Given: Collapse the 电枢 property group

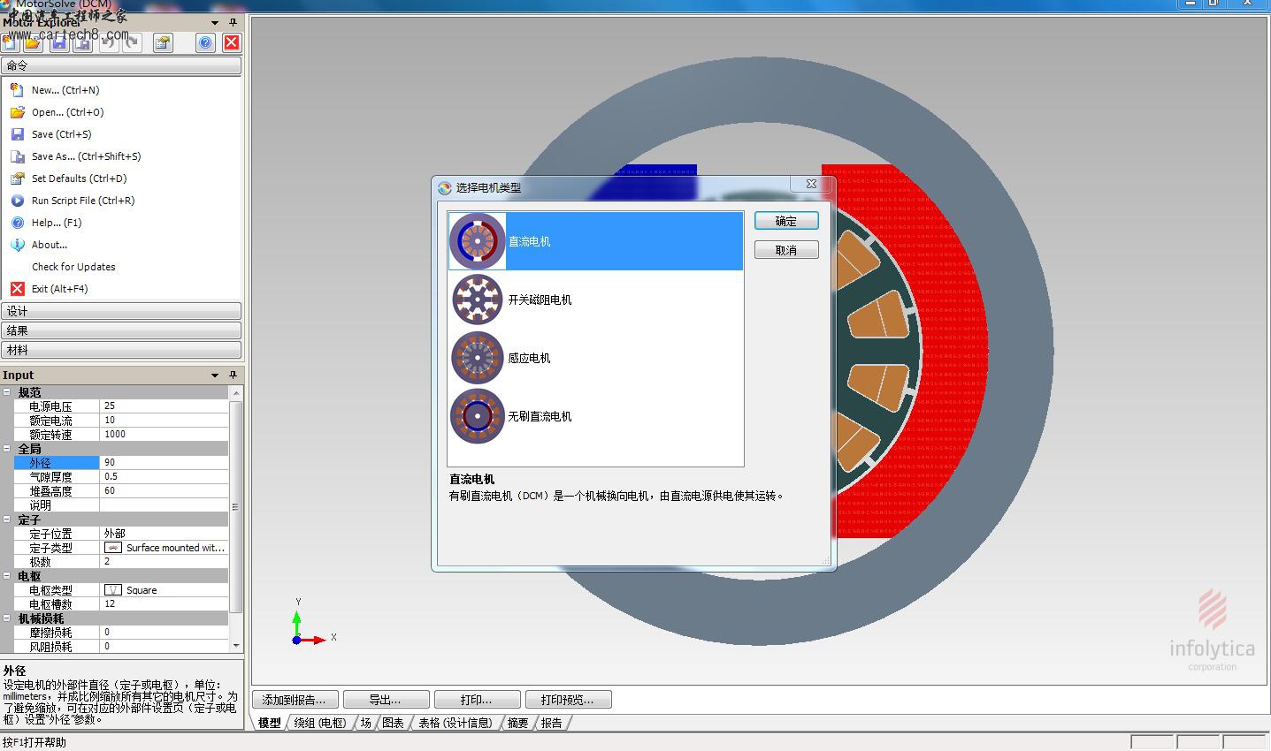Looking at the screenshot, I should tap(7, 576).
